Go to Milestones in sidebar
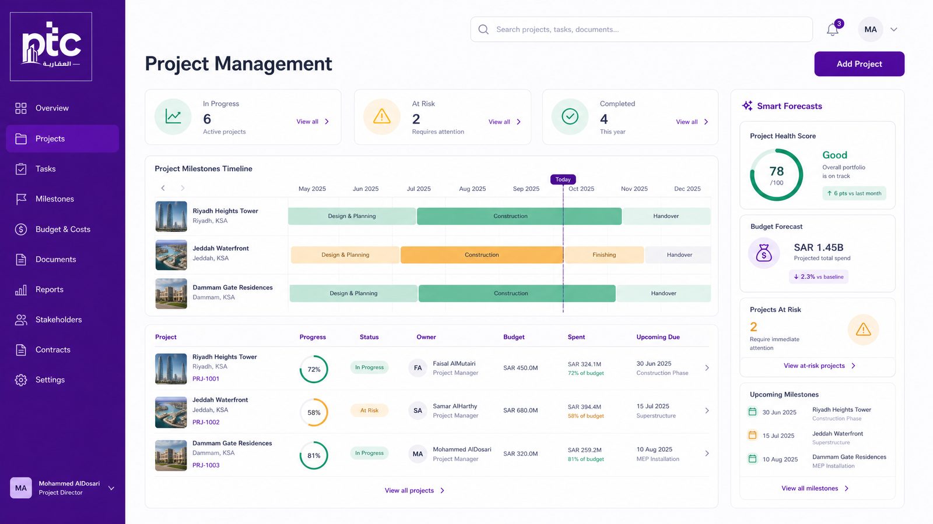The width and height of the screenshot is (933, 524). pos(62,199)
